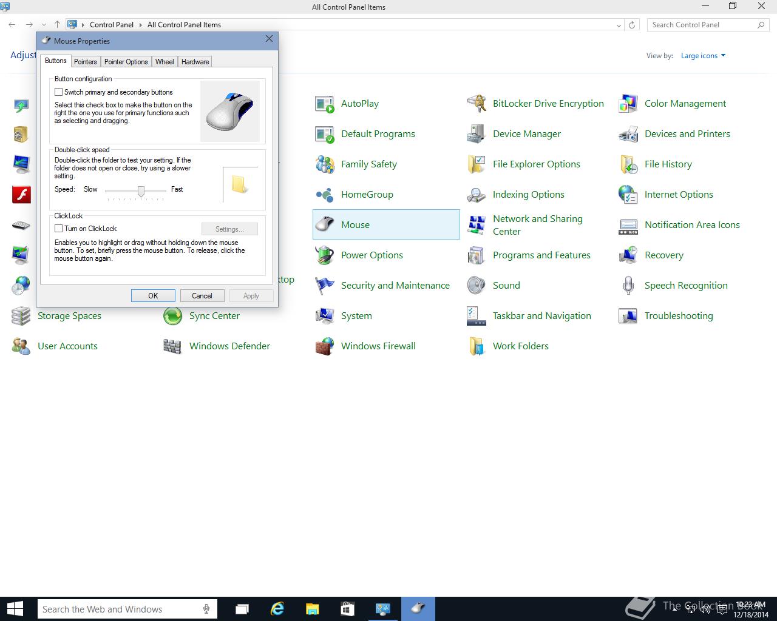Expand address bar history dropdown
Screen dimensions: 777x621
coord(619,25)
